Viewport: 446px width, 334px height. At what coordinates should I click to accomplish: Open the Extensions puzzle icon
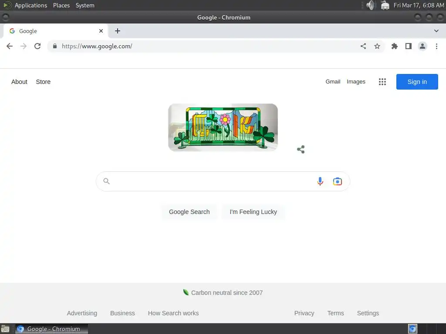point(395,46)
